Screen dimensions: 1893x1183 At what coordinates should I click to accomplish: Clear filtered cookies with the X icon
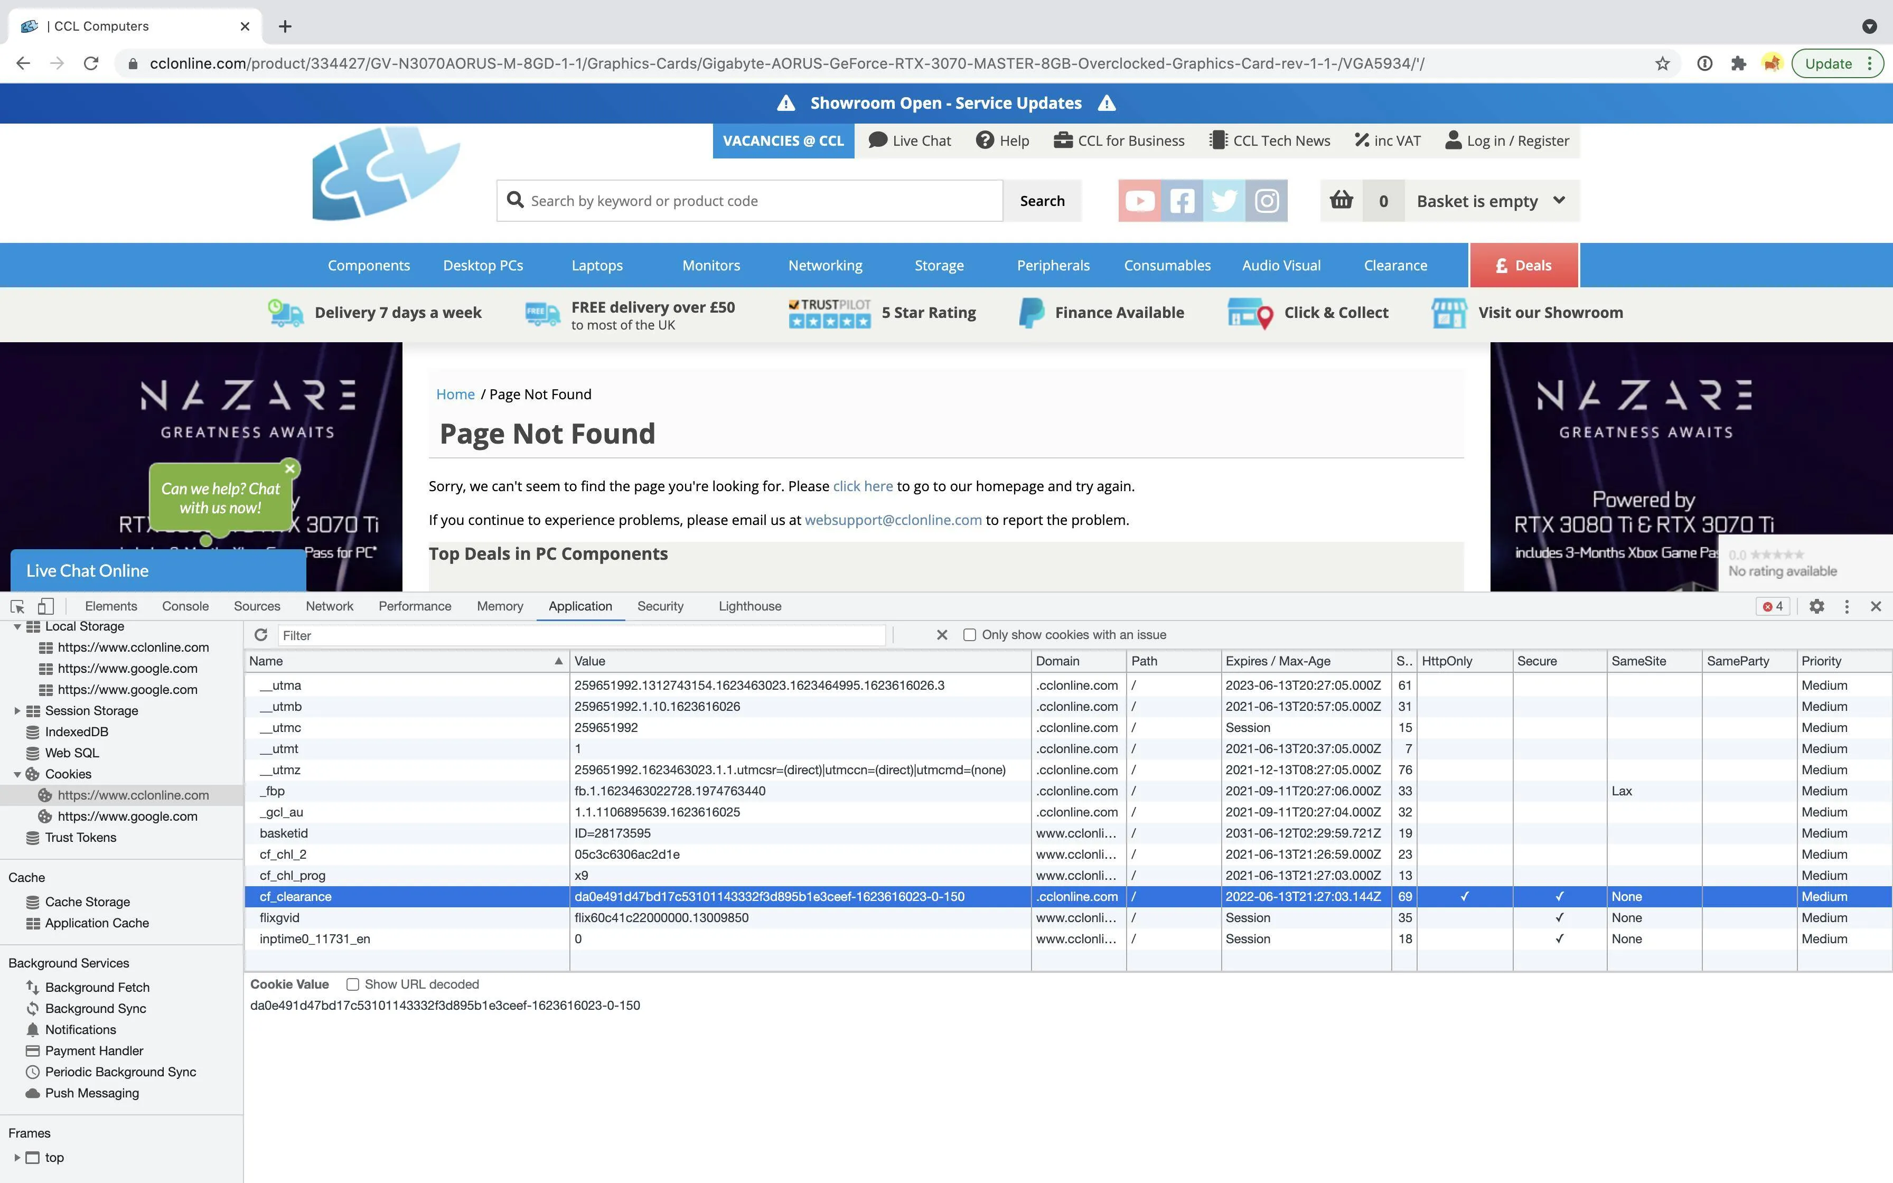[942, 634]
